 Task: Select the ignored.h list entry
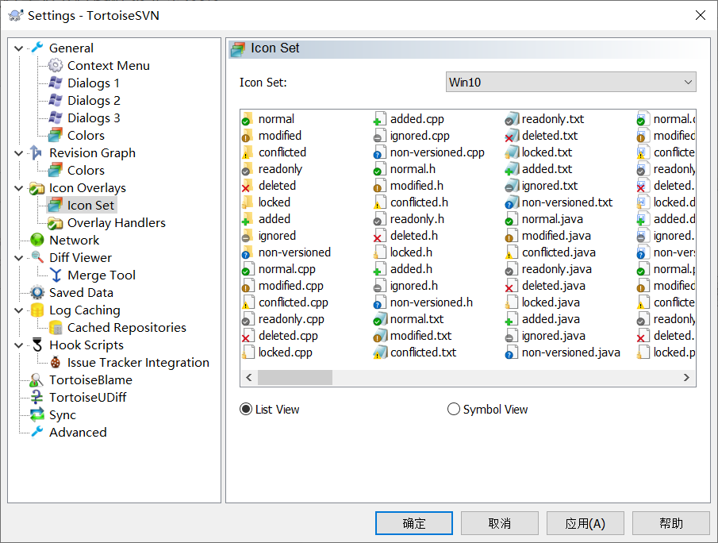[x=414, y=286]
